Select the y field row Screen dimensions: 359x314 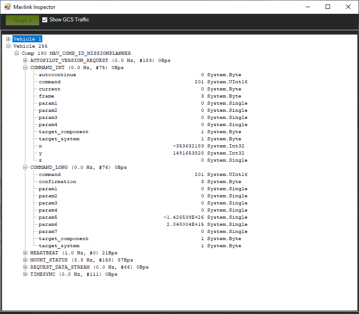pyautogui.click(x=142, y=153)
